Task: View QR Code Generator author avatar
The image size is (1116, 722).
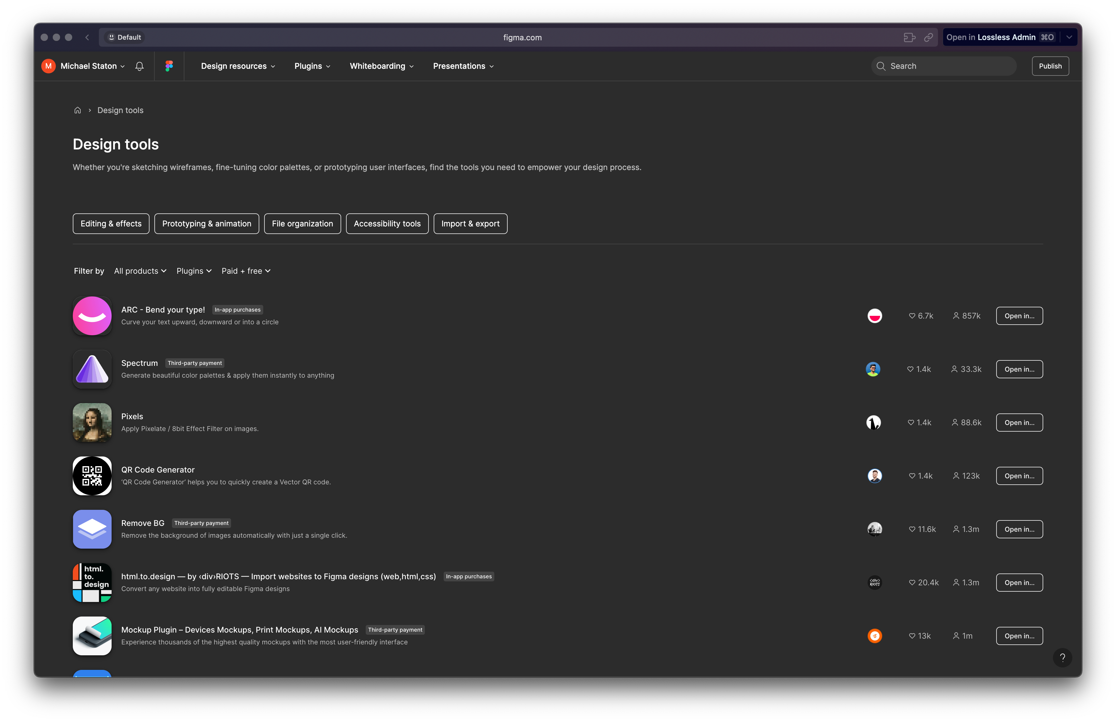Action: click(875, 476)
